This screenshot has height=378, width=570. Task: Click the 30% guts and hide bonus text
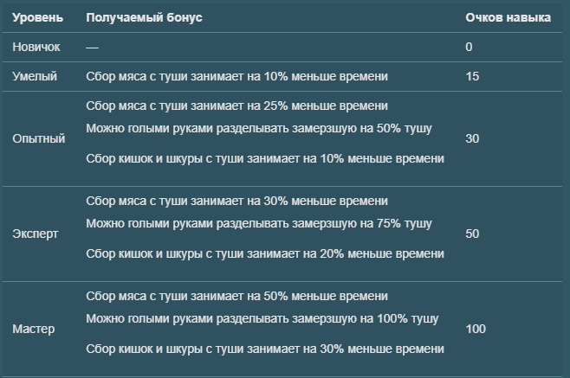(x=265, y=349)
